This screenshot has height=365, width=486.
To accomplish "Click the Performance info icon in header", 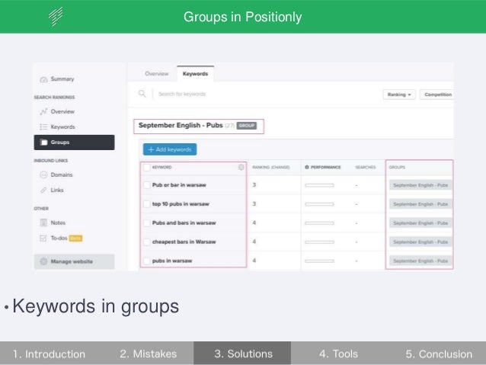I will point(307,167).
